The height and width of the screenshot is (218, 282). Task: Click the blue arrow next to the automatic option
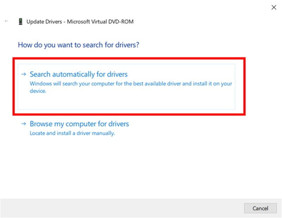point(24,74)
